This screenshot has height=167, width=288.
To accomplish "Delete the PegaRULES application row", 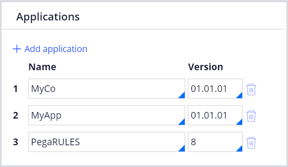I will coord(251,143).
